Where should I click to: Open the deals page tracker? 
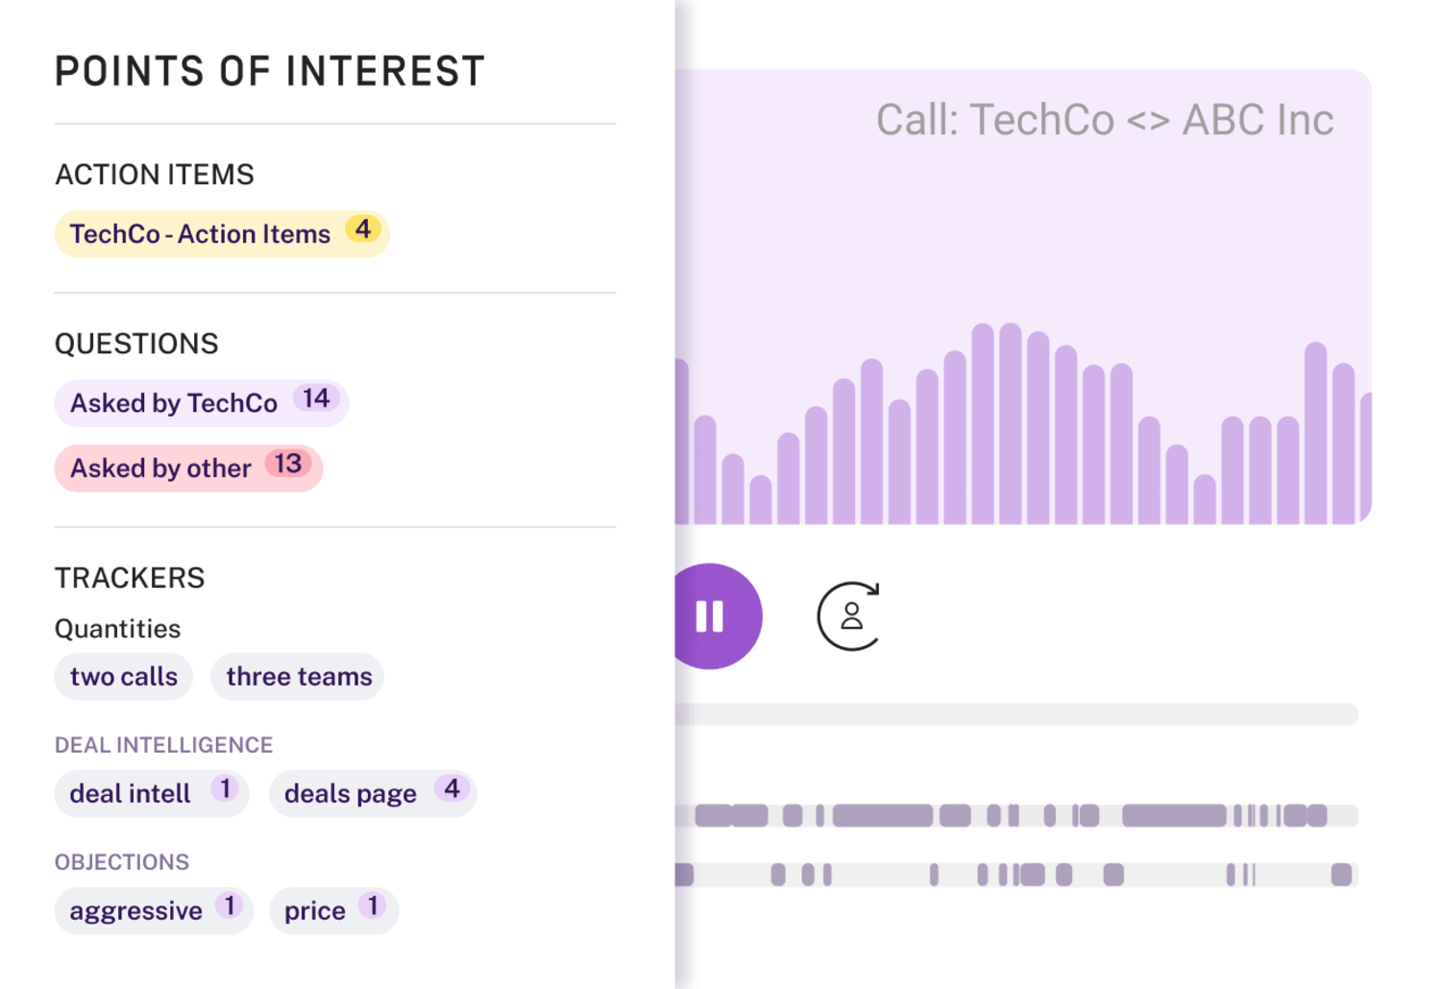coord(373,794)
